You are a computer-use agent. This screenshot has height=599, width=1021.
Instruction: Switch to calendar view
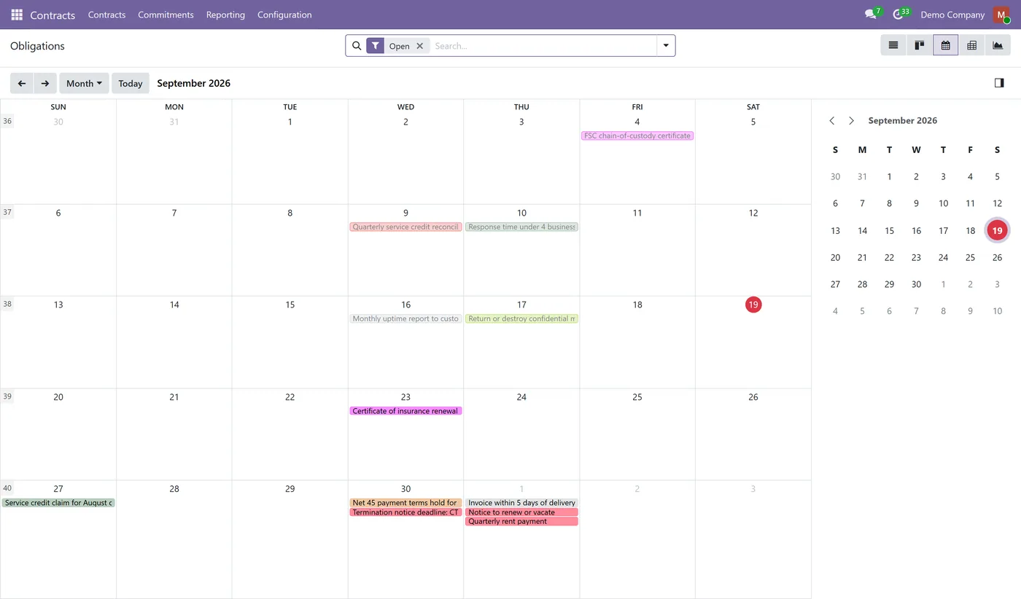[946, 45]
